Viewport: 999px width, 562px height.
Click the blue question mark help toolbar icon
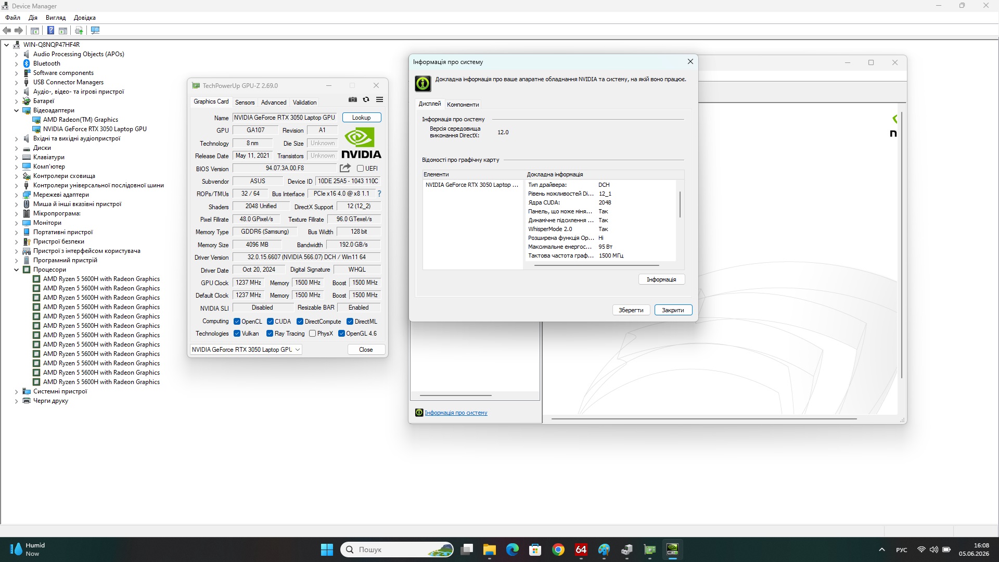(50, 31)
